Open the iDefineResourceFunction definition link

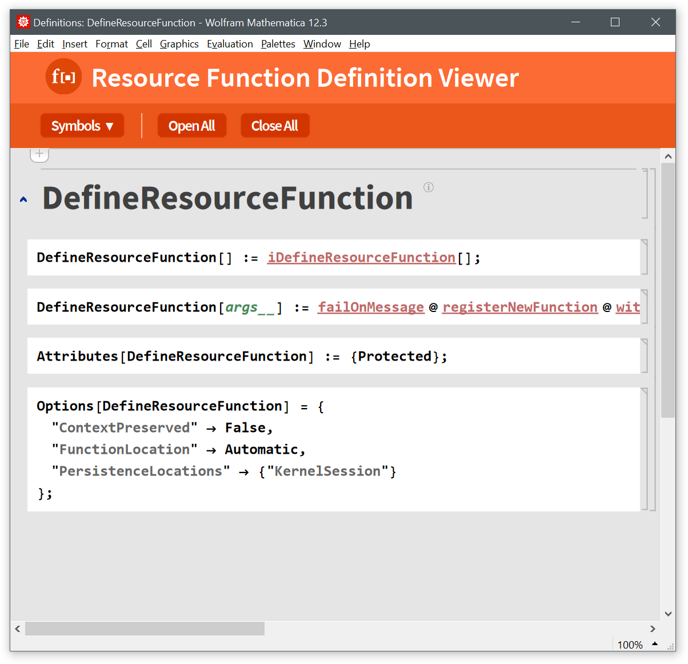pyautogui.click(x=361, y=258)
